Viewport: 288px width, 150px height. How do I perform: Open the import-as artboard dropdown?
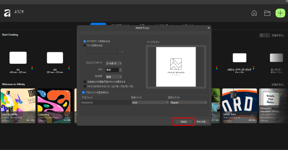(x=114, y=63)
